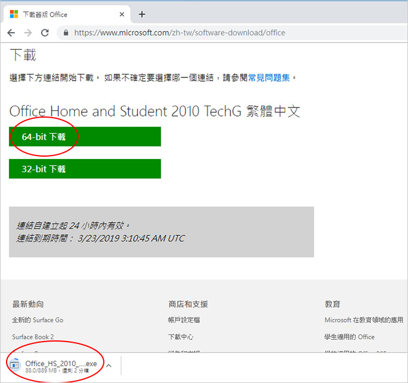This screenshot has height=383, width=408.
Task: Click download progress text 88.0/889 MB
Action: click(x=41, y=370)
